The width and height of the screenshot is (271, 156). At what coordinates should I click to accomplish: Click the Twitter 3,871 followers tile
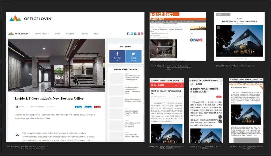[133, 56]
